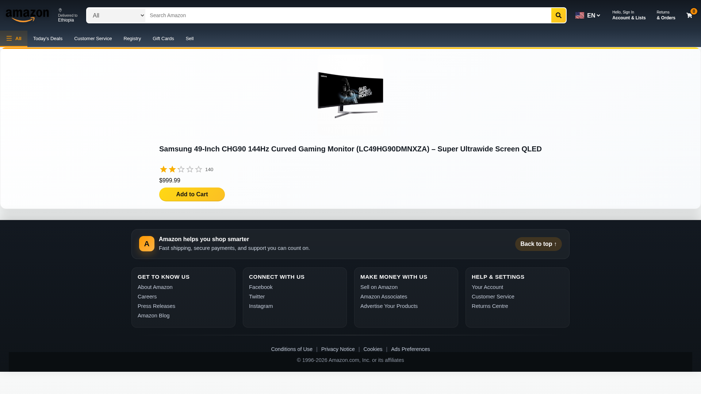Open Sell on Amazon link
This screenshot has width=701, height=394.
point(379,287)
